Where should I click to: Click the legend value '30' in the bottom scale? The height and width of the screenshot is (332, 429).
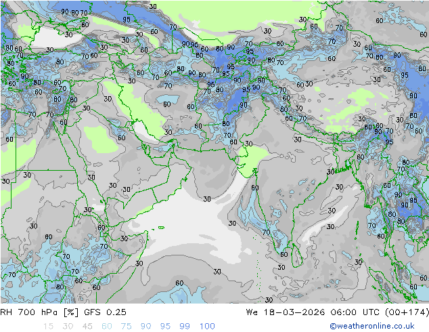click(x=68, y=327)
